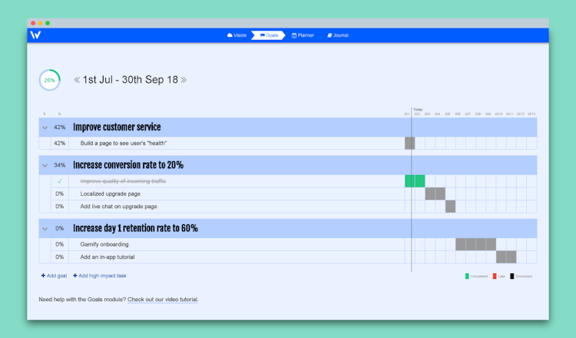Open the Check out our video tutorial link
The height and width of the screenshot is (338, 576).
pyautogui.click(x=163, y=300)
